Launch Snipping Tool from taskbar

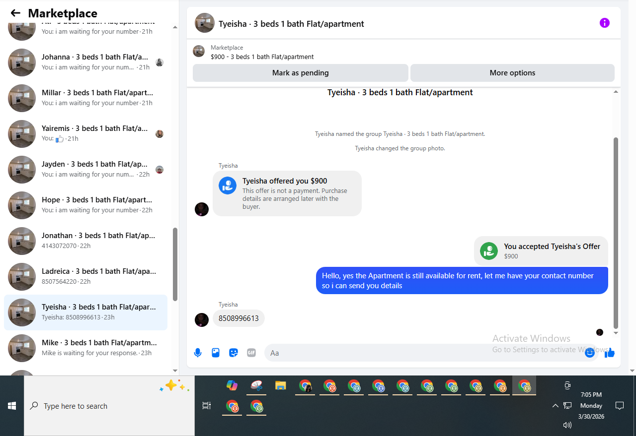[x=256, y=385]
